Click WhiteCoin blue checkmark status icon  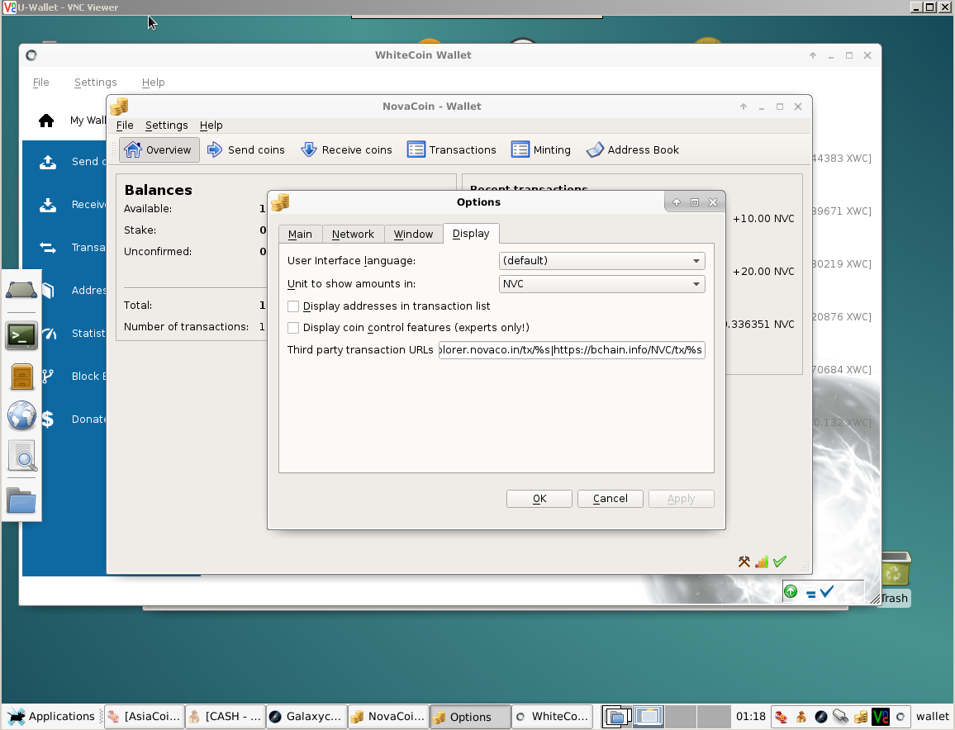coord(826,591)
